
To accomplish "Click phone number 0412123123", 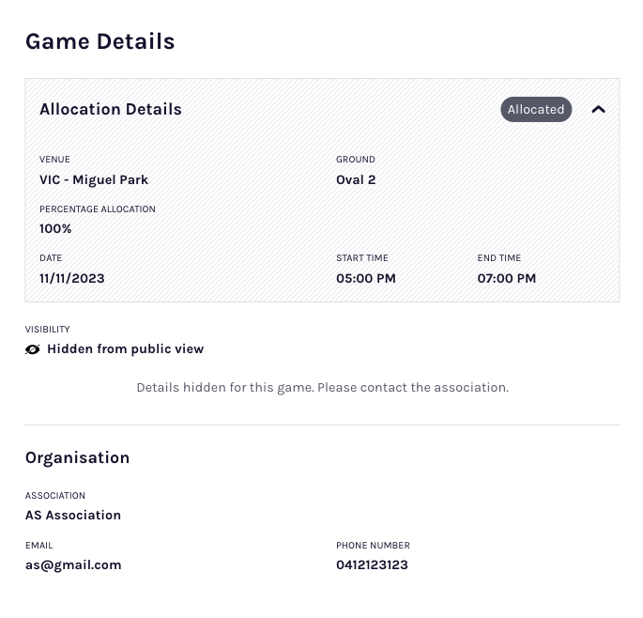I will [x=372, y=564].
